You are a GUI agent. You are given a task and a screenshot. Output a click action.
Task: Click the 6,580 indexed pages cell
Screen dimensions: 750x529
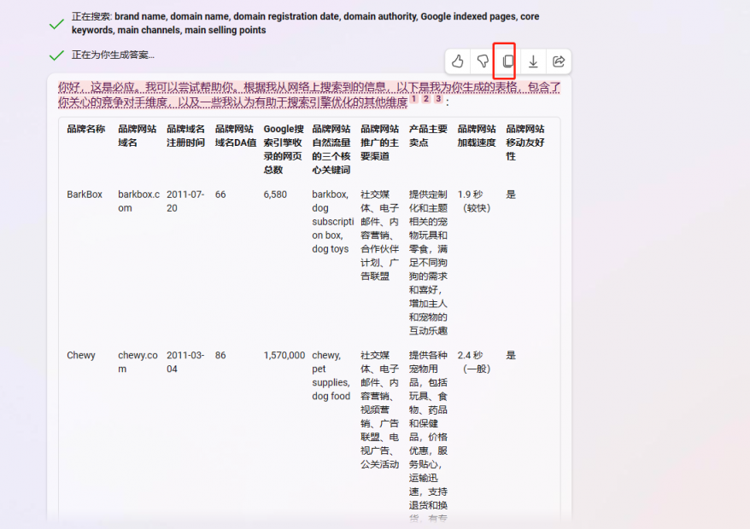[275, 195]
